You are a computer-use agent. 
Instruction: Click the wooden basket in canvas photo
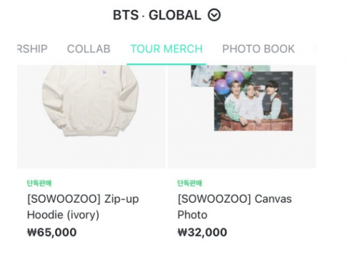(x=253, y=123)
